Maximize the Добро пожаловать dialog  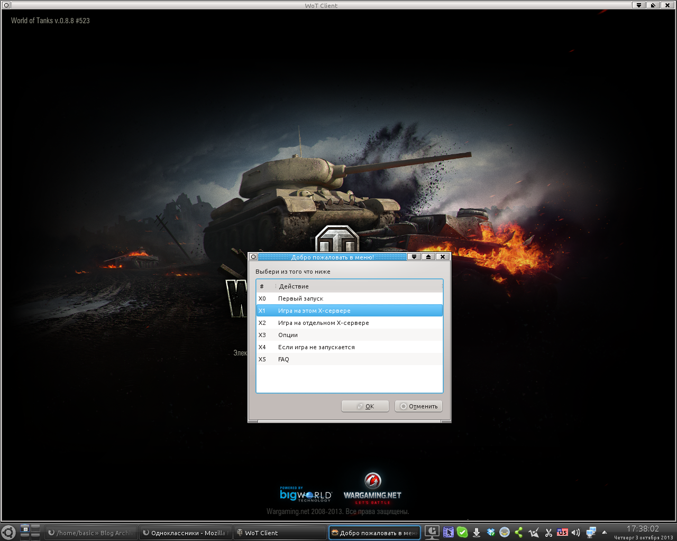pos(428,257)
